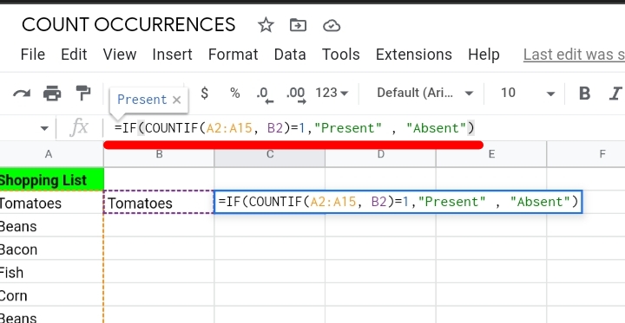Select column B header

pyautogui.click(x=159, y=154)
